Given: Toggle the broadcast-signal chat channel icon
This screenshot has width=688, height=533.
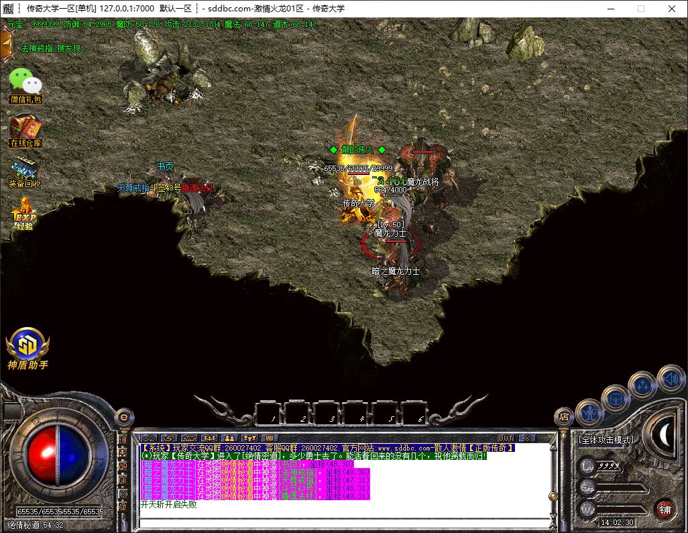Looking at the screenshot, I should (x=123, y=493).
